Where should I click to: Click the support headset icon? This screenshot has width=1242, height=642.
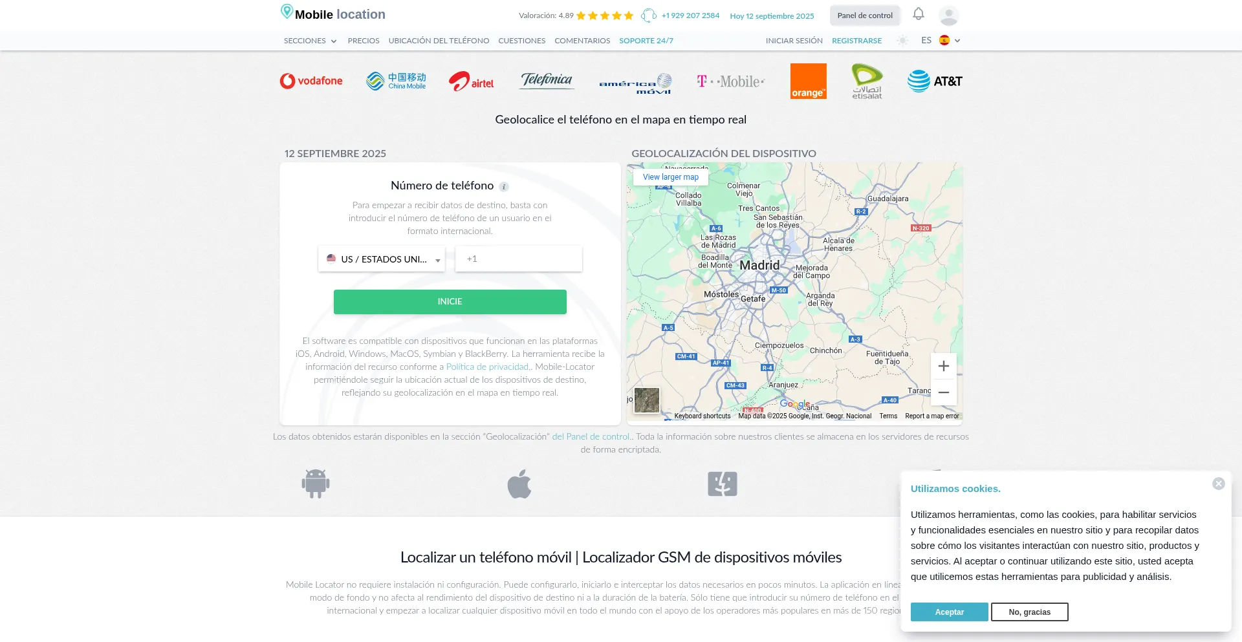(x=649, y=16)
